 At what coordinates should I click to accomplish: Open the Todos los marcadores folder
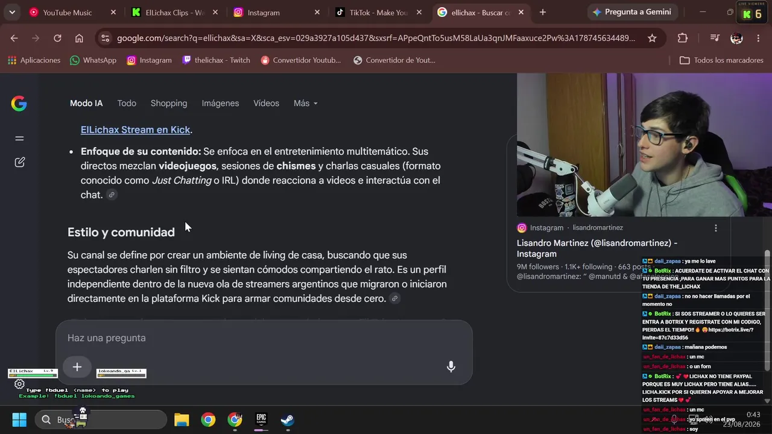[x=721, y=60]
